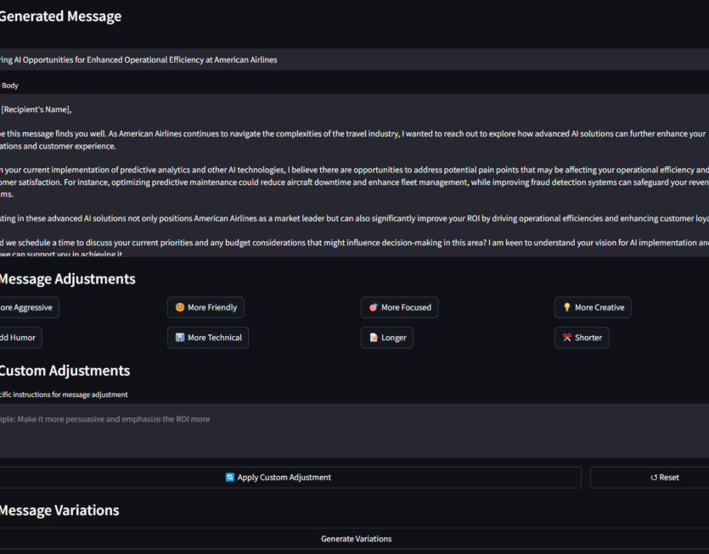Choose the bar chart More Technical button
Viewport: 709px width, 554px height.
point(208,338)
